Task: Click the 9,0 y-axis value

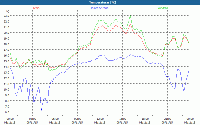Action: point(7,95)
